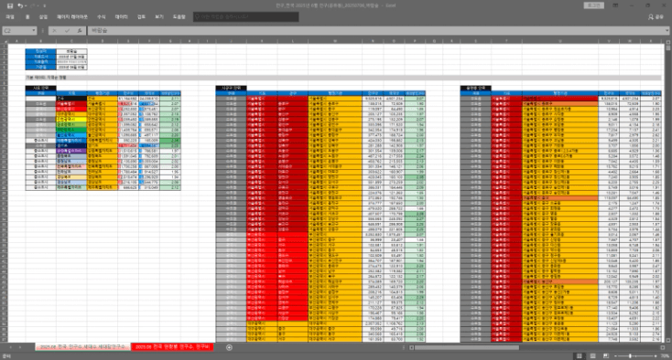Switch to Normal view in the status bar
This screenshot has width=672, height=360.
580,355
